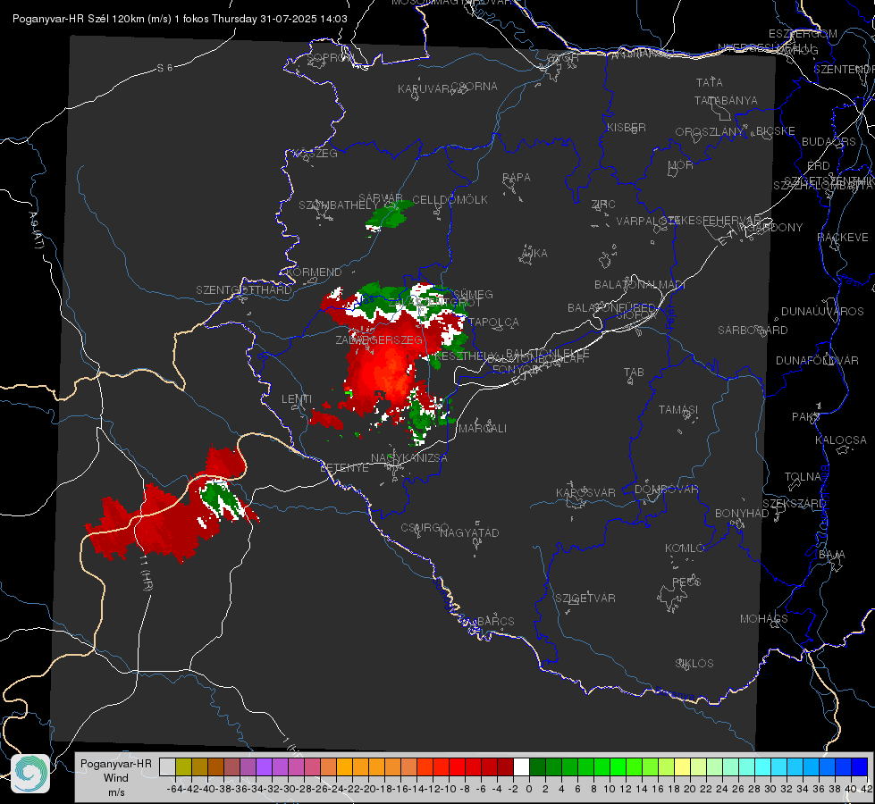Select the TOLNA city label
The height and width of the screenshot is (804, 875).
(803, 476)
